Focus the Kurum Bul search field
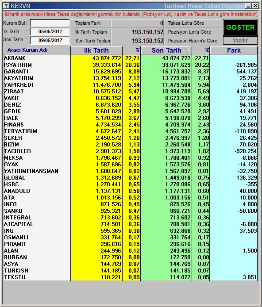Image resolution: width=262 pixels, height=307 pixels. coord(50,23)
